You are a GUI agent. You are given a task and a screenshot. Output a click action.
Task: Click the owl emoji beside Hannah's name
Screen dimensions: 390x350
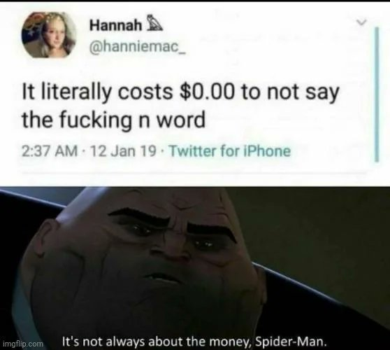(155, 25)
